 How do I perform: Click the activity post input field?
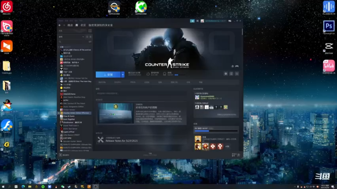point(141,93)
